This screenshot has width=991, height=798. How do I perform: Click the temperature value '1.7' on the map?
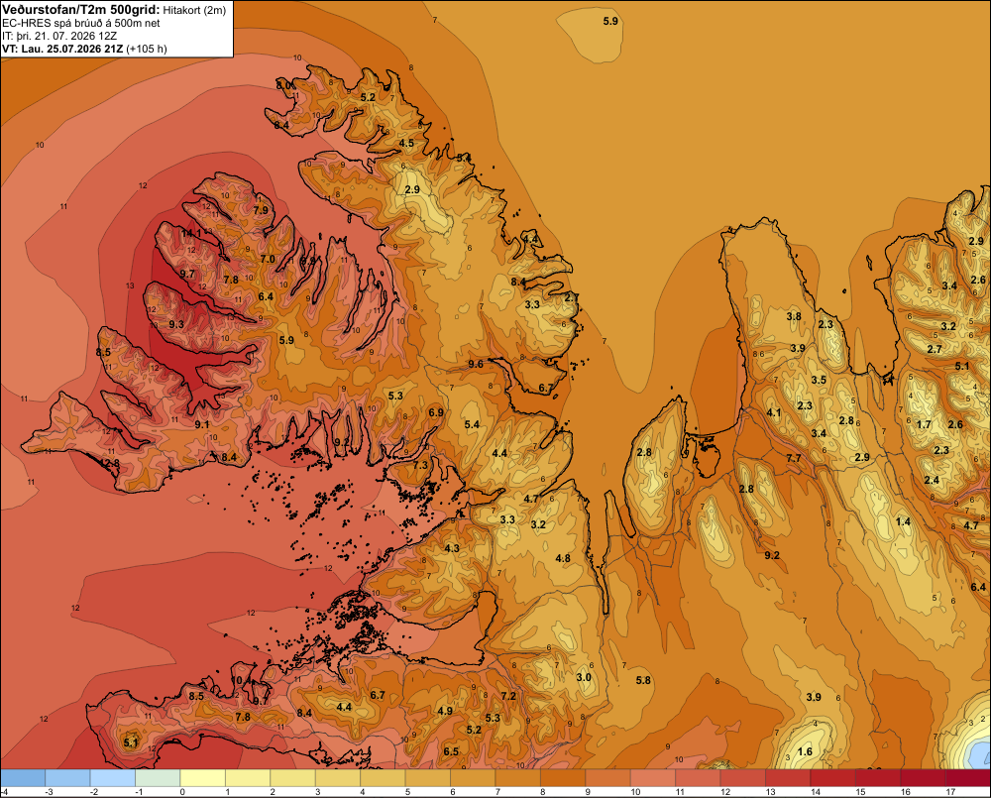[x=924, y=424]
